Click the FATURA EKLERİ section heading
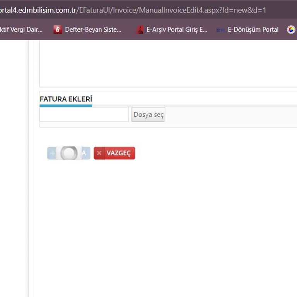The image size is (297, 297). coord(66,99)
